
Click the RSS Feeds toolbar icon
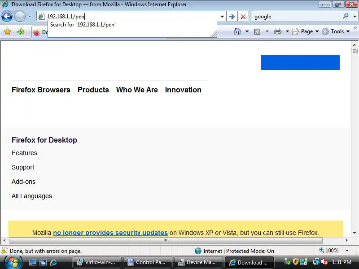(257, 31)
